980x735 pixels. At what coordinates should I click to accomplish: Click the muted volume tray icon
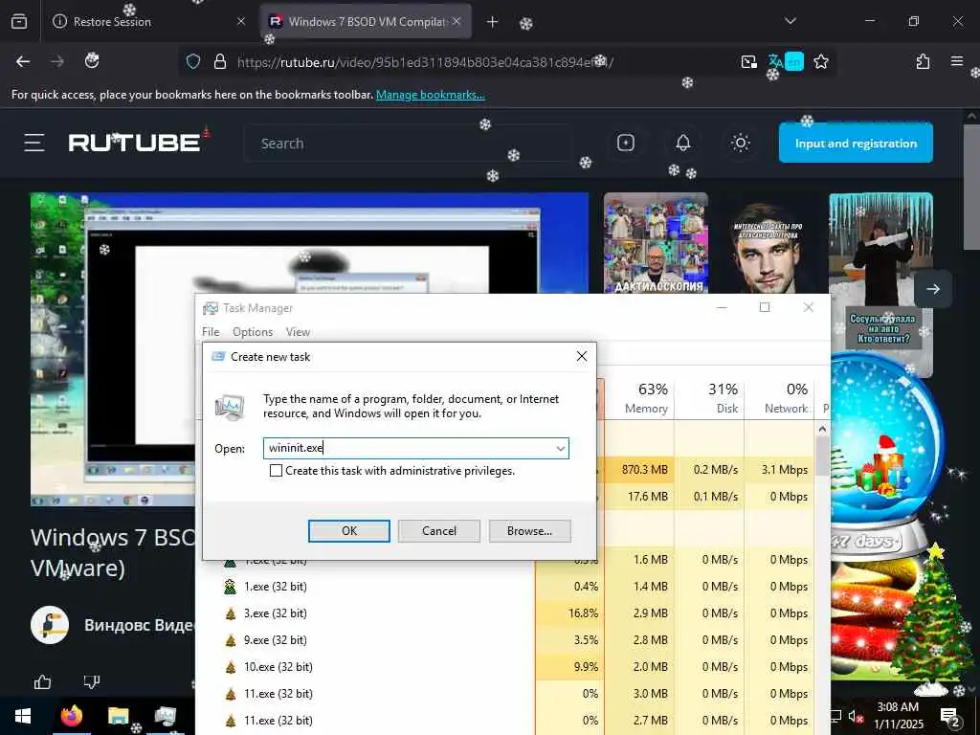pyautogui.click(x=857, y=716)
